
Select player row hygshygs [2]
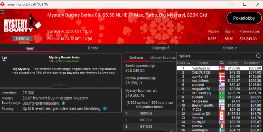point(219,68)
